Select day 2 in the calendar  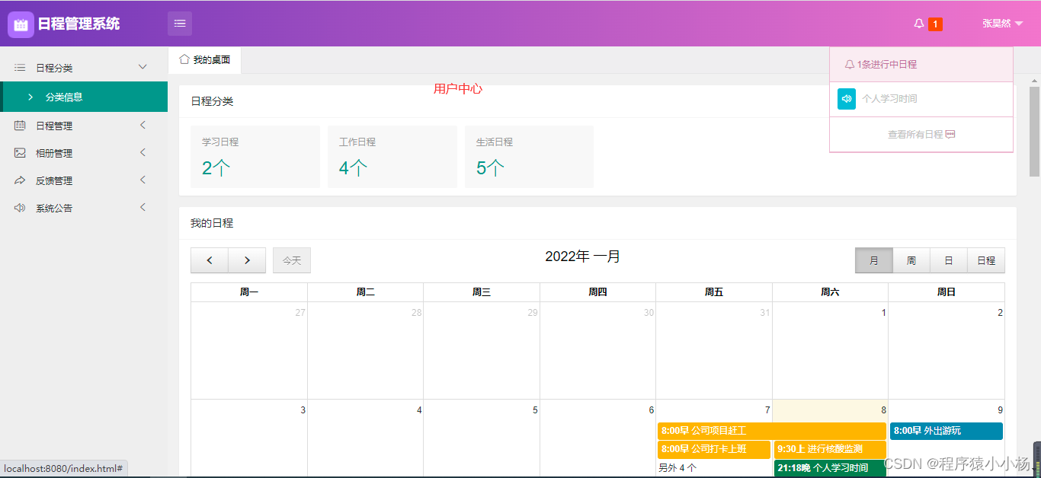click(1000, 313)
